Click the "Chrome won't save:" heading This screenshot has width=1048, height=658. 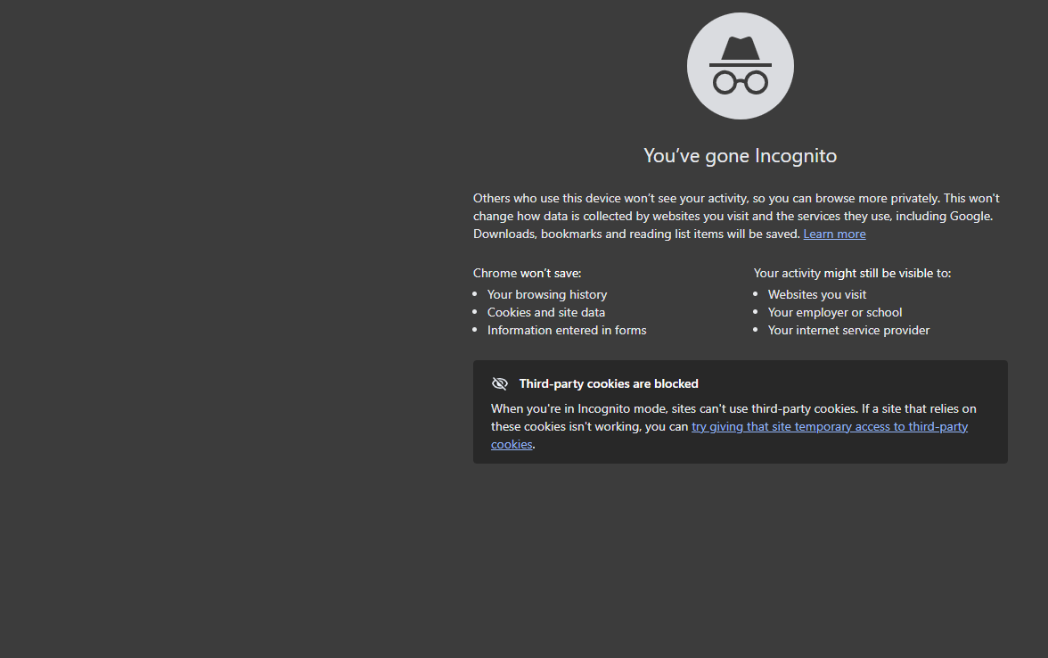click(527, 273)
